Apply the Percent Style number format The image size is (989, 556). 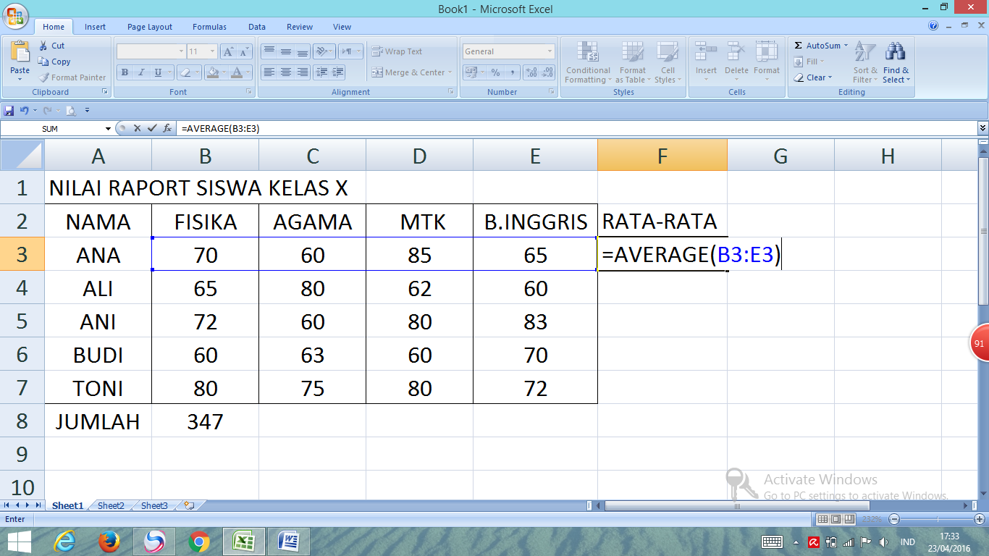point(495,72)
